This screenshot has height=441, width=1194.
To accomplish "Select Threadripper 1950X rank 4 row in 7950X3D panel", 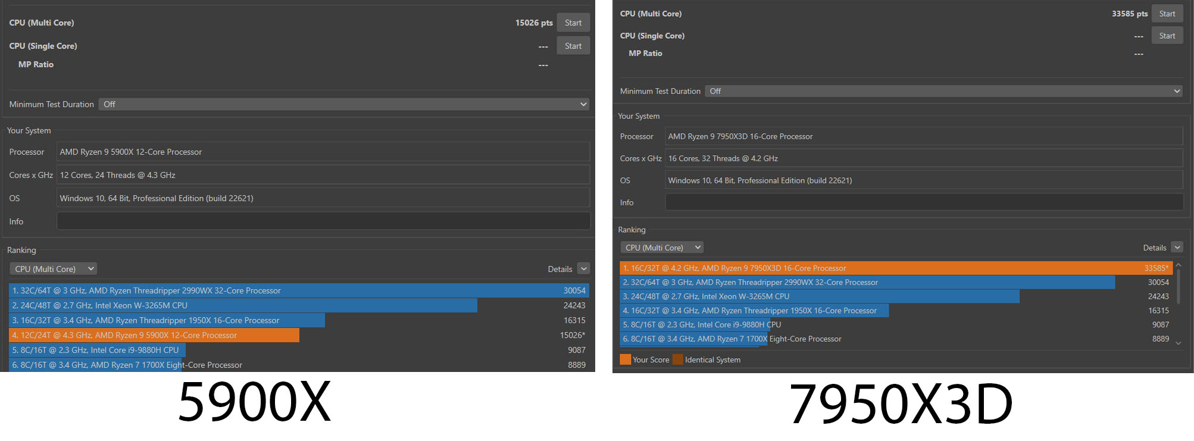I will coord(896,311).
